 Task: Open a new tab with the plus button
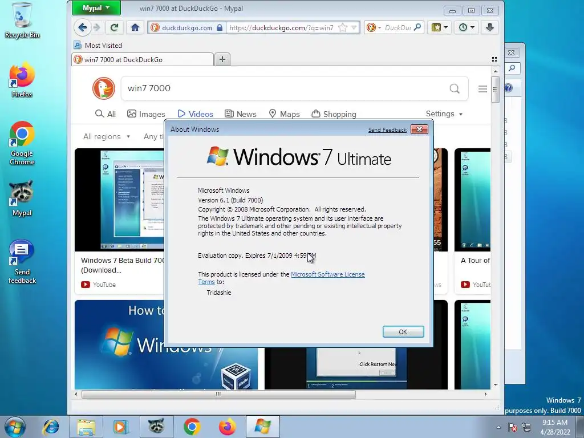pyautogui.click(x=222, y=59)
